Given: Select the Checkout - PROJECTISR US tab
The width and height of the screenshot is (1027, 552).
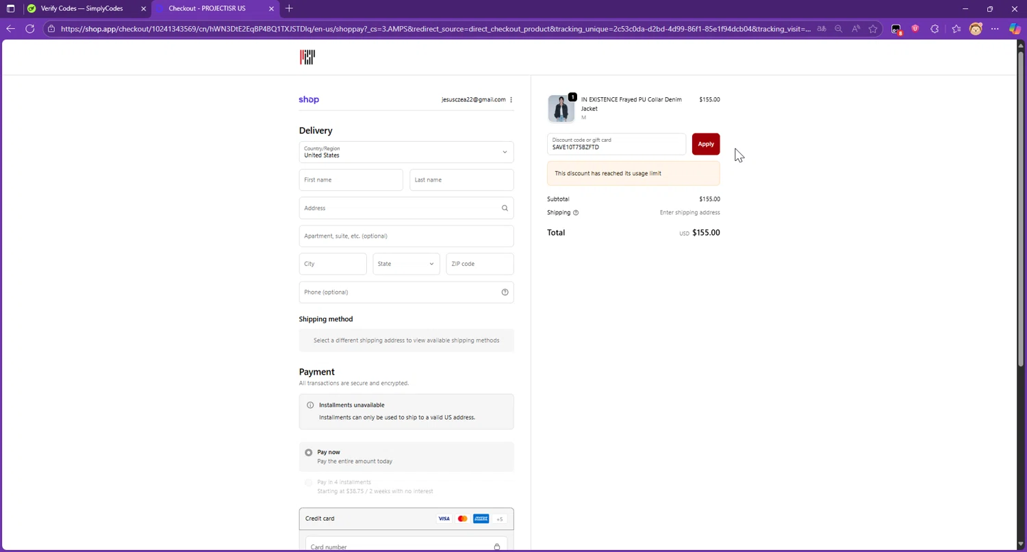Looking at the screenshot, I should click(x=207, y=9).
